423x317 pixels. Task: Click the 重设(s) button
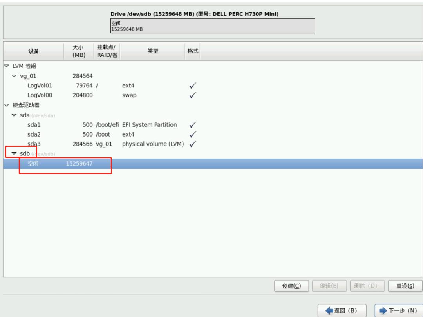(405, 286)
